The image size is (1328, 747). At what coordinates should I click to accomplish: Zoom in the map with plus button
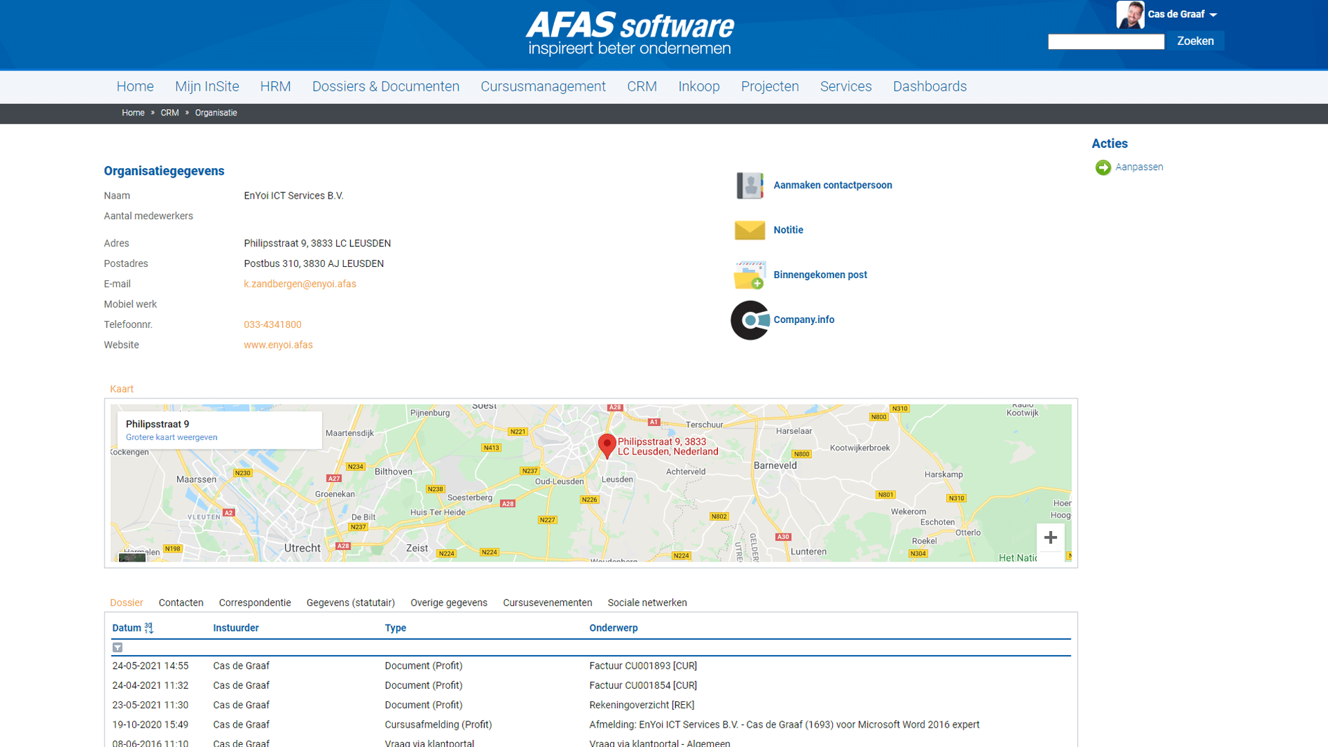pyautogui.click(x=1051, y=537)
